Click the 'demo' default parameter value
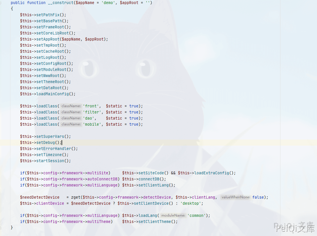This screenshot has height=236, width=317. [108, 3]
